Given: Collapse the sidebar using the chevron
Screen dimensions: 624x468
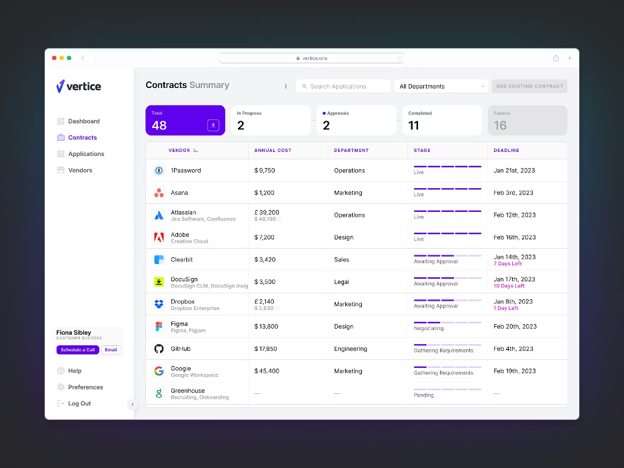Looking at the screenshot, I should click(133, 404).
